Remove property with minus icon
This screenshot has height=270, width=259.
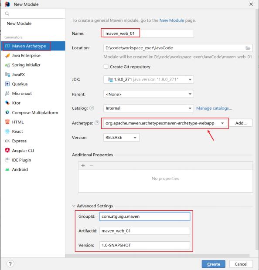tap(92, 165)
